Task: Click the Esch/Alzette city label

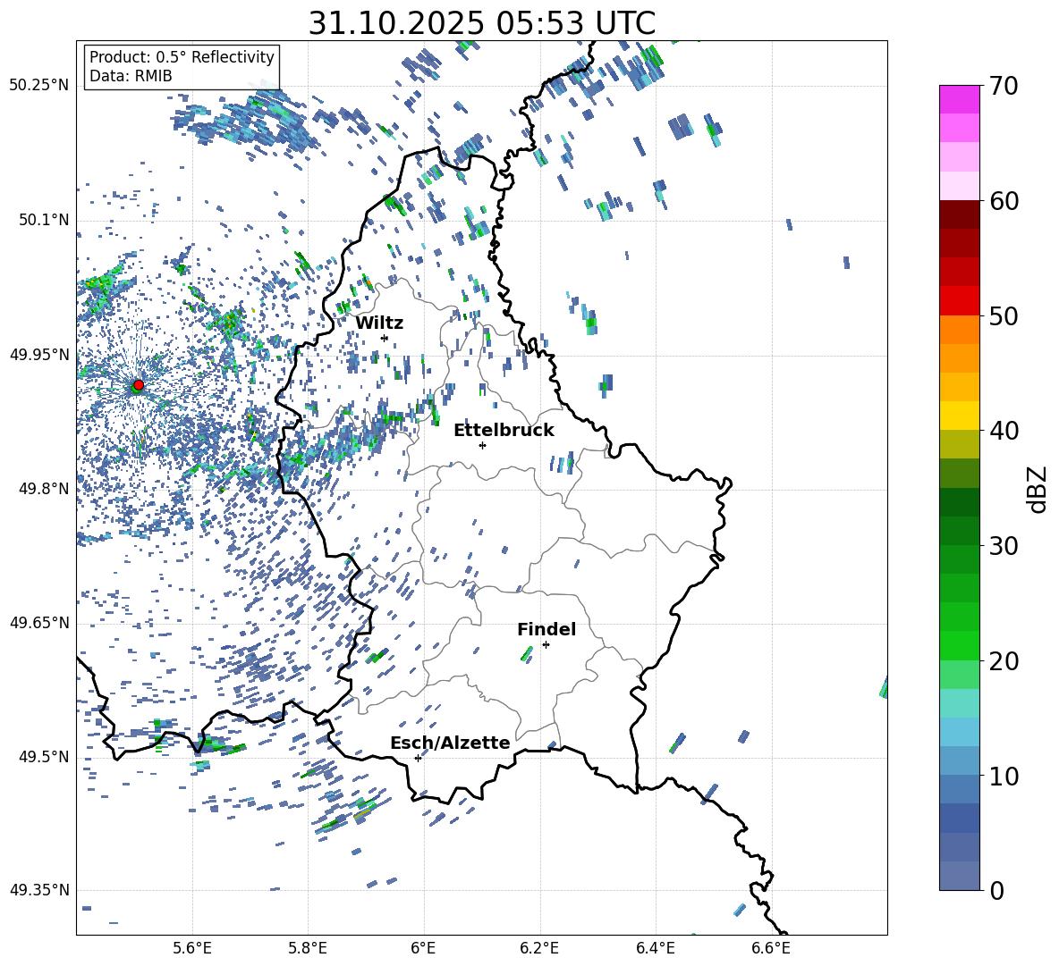Action: tap(450, 743)
